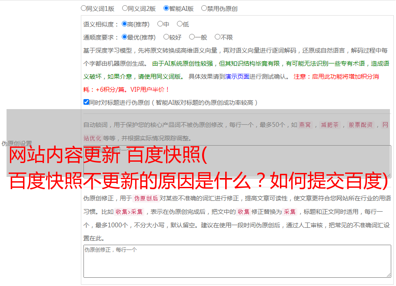Select 禁用伪原创 radio option
This screenshot has height=286, width=396.
[x=204, y=8]
